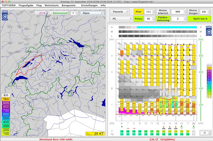Enable the Rückenwind checkbox

tap(51, 13)
